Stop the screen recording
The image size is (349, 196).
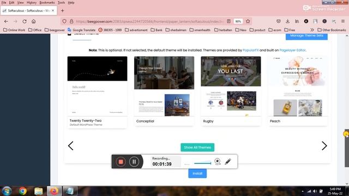[121, 162]
